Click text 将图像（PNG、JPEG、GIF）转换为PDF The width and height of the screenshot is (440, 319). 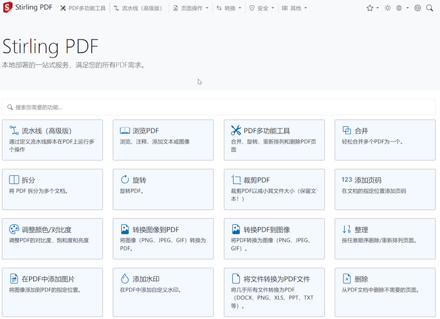coord(163,244)
